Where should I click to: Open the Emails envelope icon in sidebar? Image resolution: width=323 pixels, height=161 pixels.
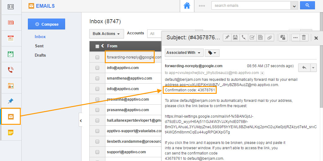coord(11,117)
